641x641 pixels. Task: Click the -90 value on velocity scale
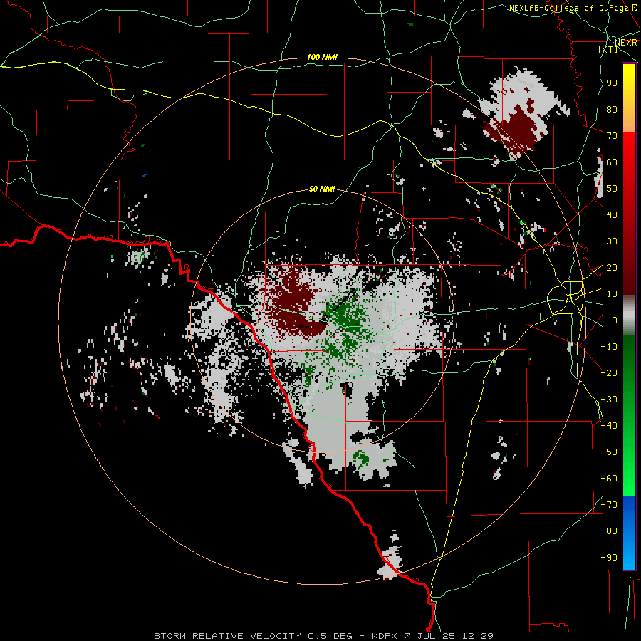pos(609,557)
